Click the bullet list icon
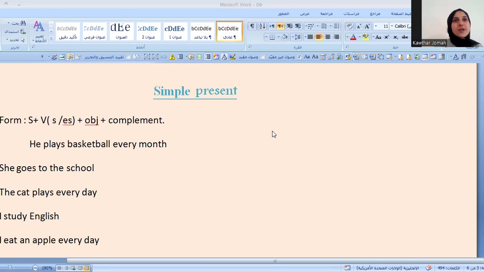The height and width of the screenshot is (272, 484). 337,26
